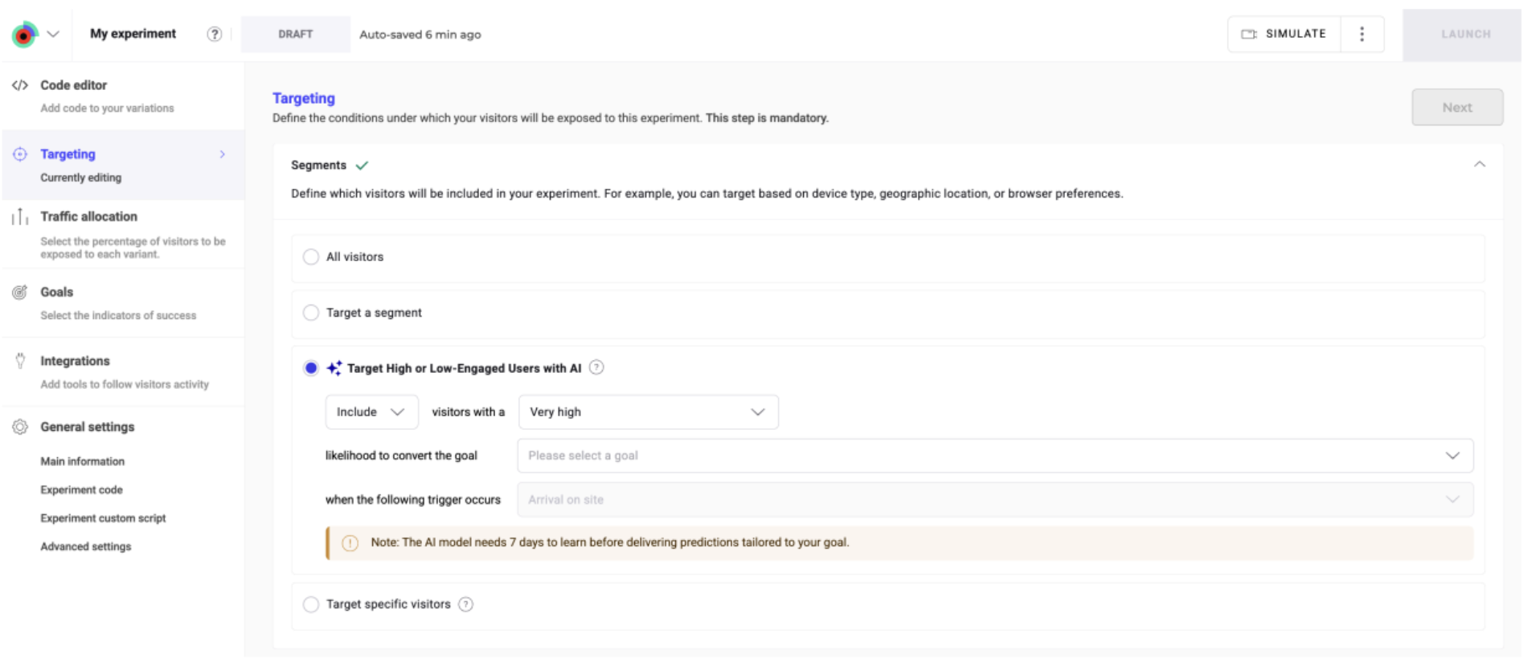Open help icon beside My experiment
The width and height of the screenshot is (1524, 667).
214,34
